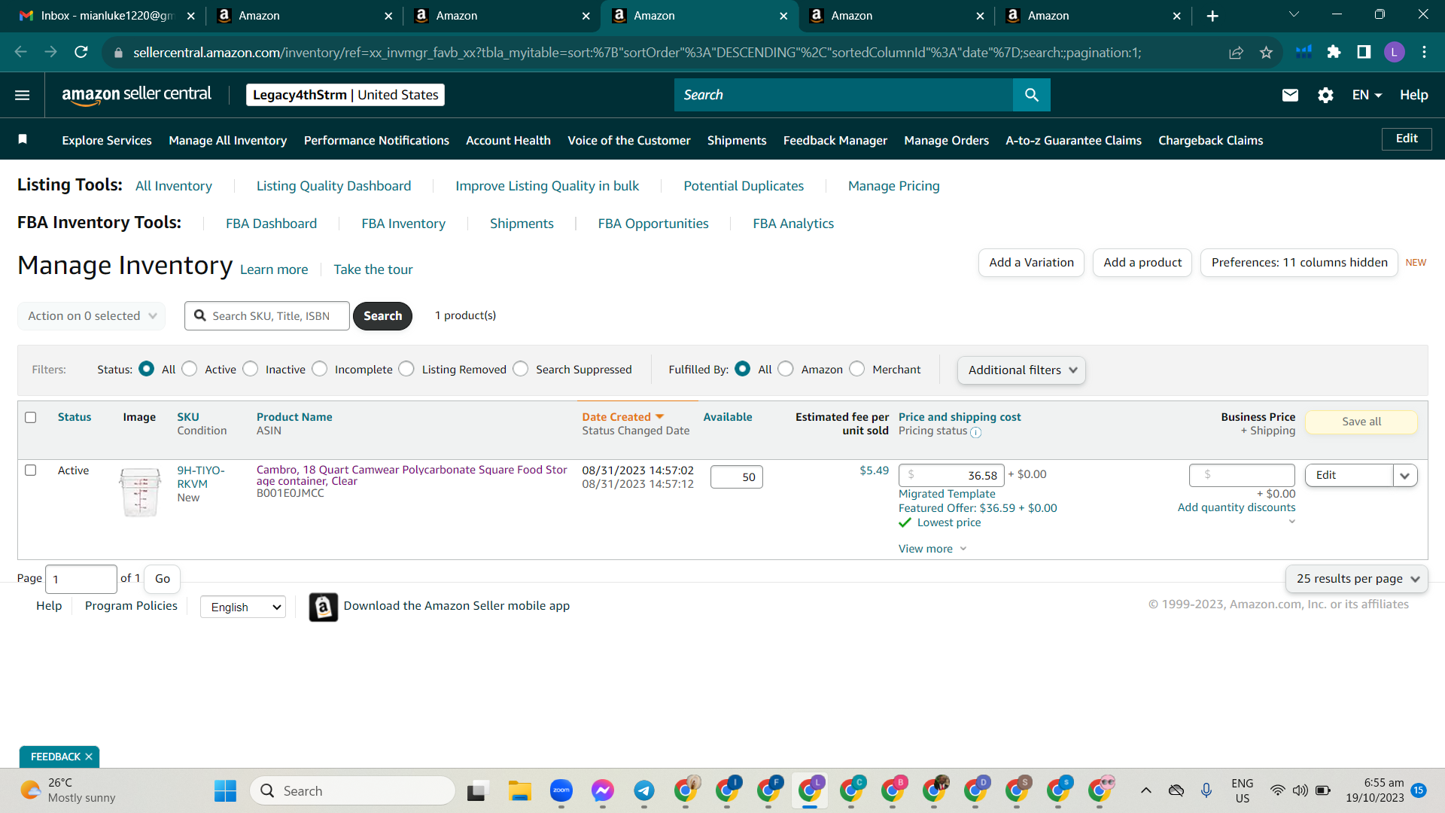The height and width of the screenshot is (813, 1445).
Task: Bookmark this page with the star icon
Action: (x=1267, y=52)
